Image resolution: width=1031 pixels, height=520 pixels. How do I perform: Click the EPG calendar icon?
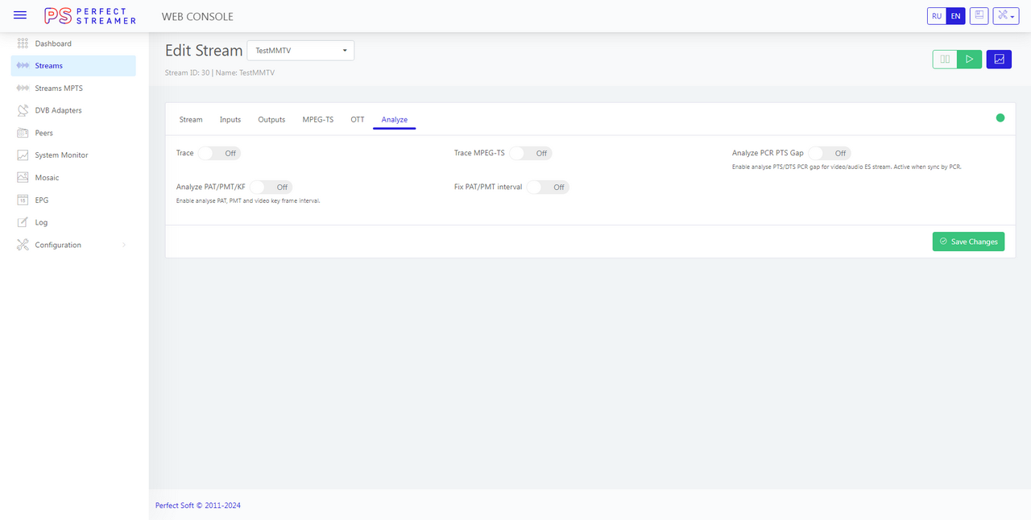tap(23, 200)
